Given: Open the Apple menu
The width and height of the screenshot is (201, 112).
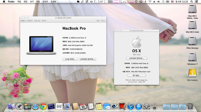Looking at the screenshot, I should click(x=4, y=2).
